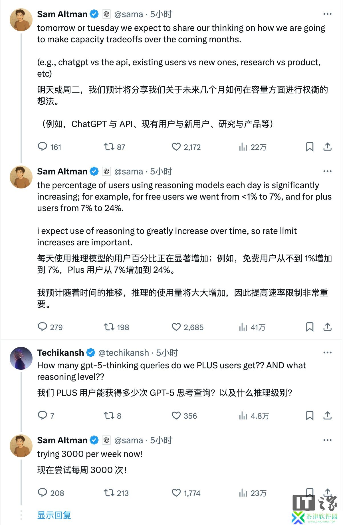The width and height of the screenshot is (343, 525).
Task: Like Techikansh's GPT-5 thinking question
Action: tap(176, 416)
